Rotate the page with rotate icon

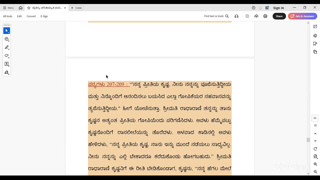tap(315, 149)
